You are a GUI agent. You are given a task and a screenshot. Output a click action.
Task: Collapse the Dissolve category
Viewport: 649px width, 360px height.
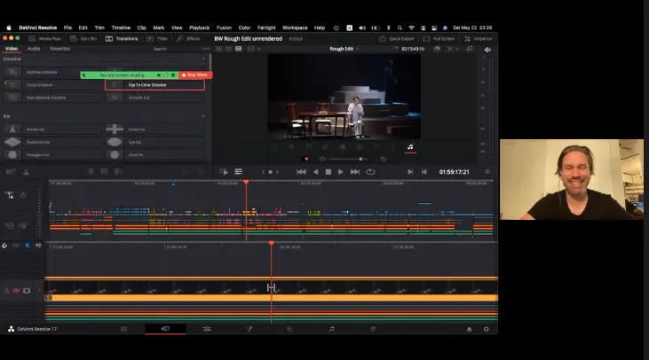202,59
